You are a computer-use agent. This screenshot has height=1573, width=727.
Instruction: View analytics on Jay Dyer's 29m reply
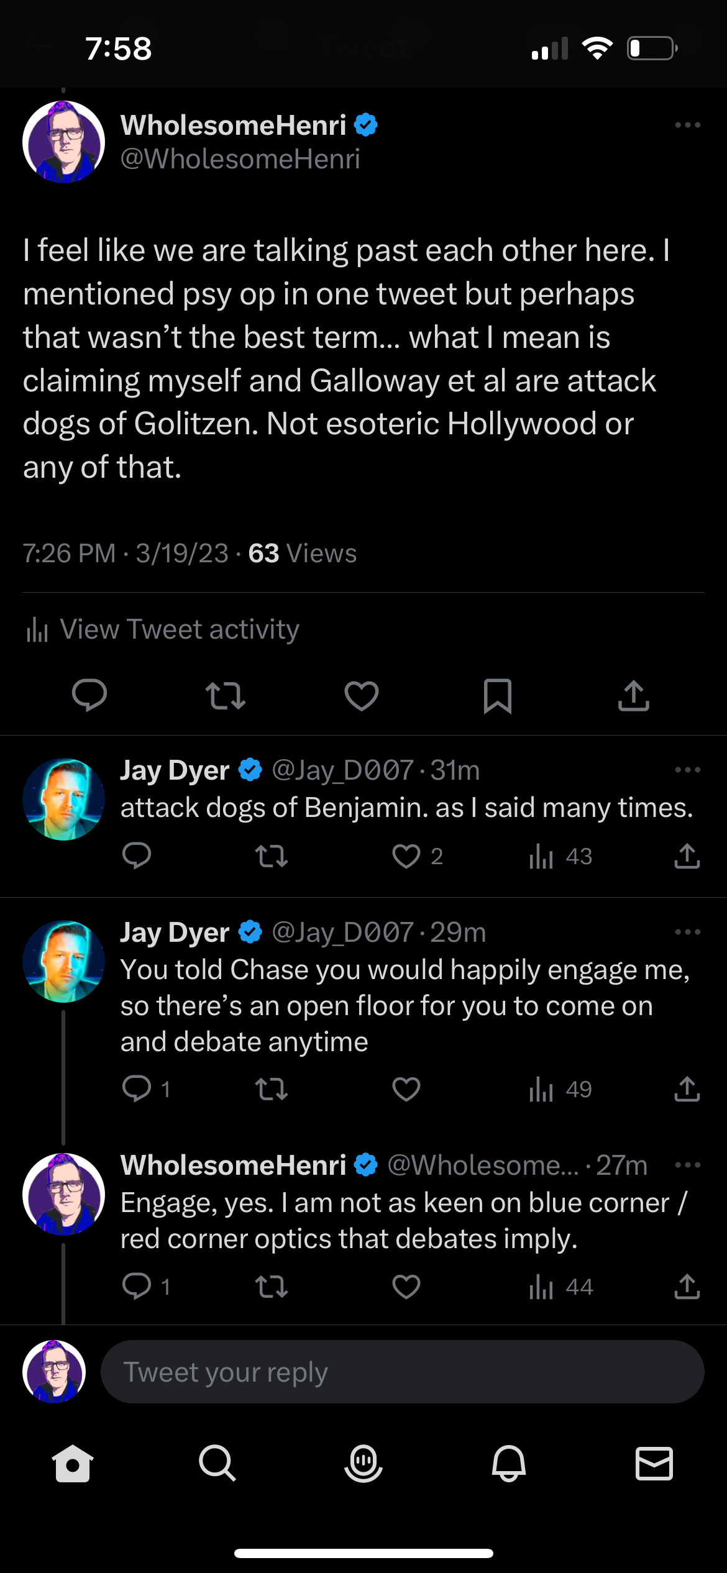tap(542, 1088)
